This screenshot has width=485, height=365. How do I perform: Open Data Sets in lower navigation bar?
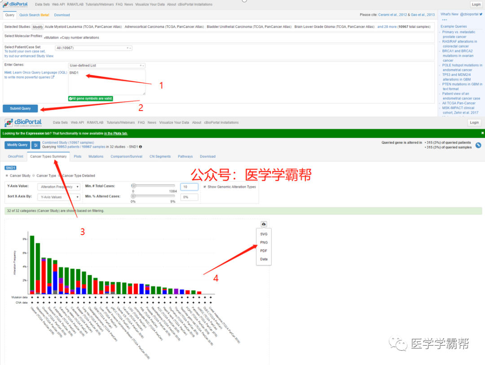tap(60, 123)
